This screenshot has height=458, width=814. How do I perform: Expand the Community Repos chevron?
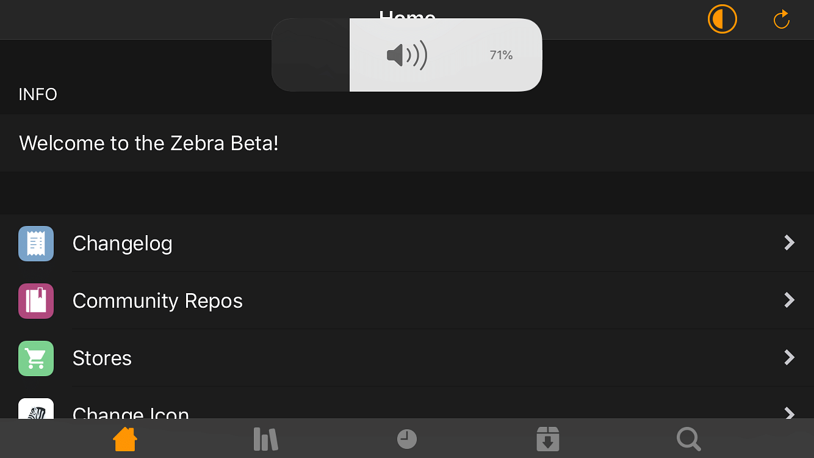tap(789, 300)
